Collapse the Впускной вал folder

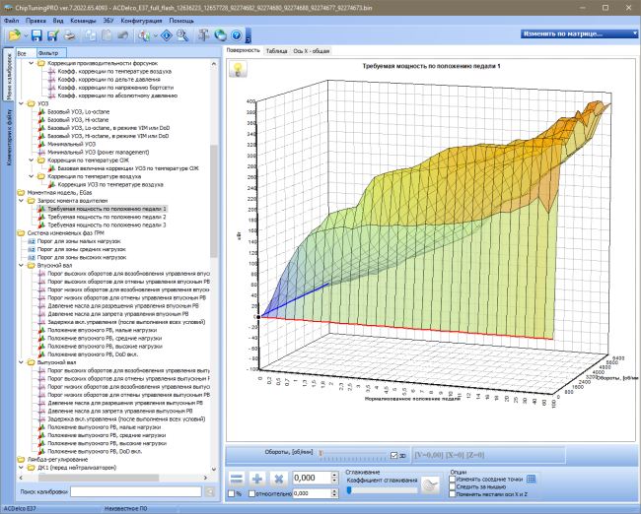[21, 265]
